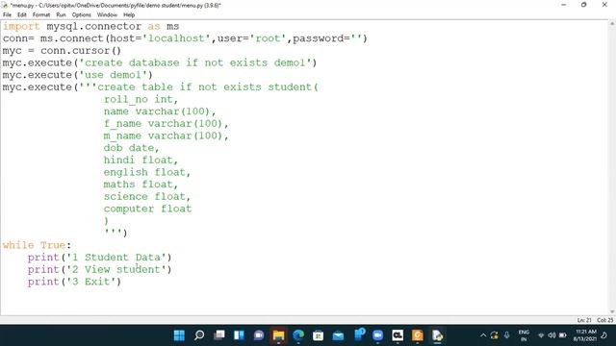Image resolution: width=616 pixels, height=346 pixels.
Task: Open the Mail app icon
Action: pos(338,335)
